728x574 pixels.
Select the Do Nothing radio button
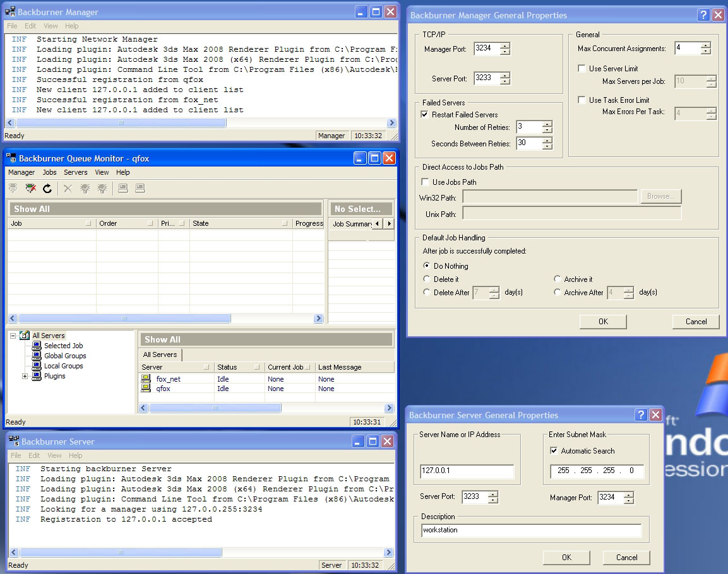[x=426, y=266]
